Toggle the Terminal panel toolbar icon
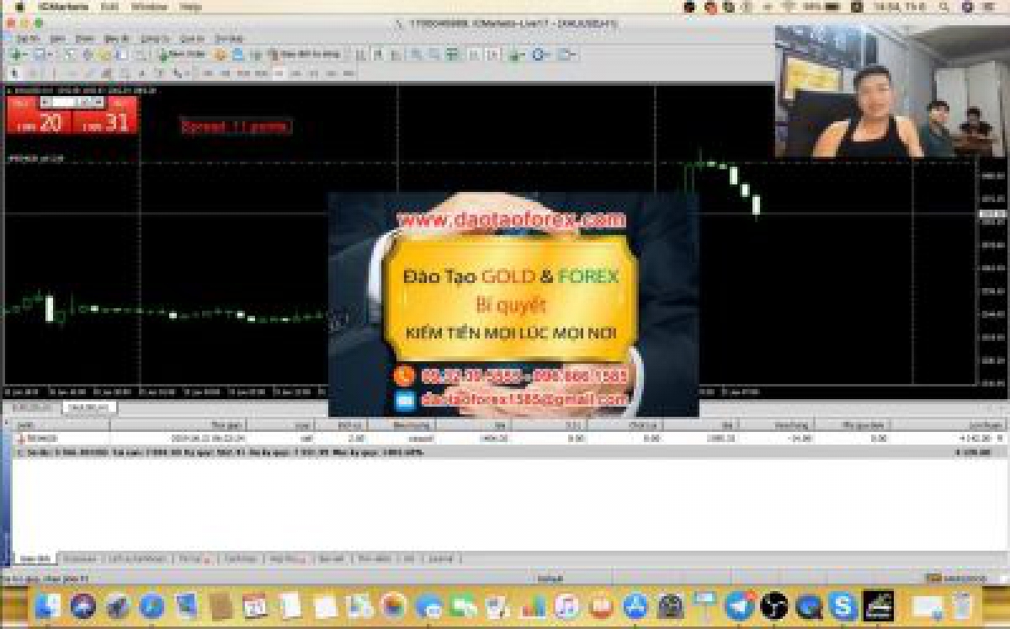This screenshot has width=1010, height=629. [x=123, y=54]
